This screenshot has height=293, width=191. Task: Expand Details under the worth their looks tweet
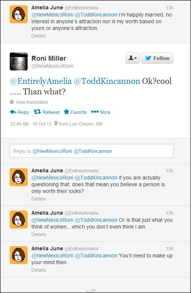(x=38, y=199)
